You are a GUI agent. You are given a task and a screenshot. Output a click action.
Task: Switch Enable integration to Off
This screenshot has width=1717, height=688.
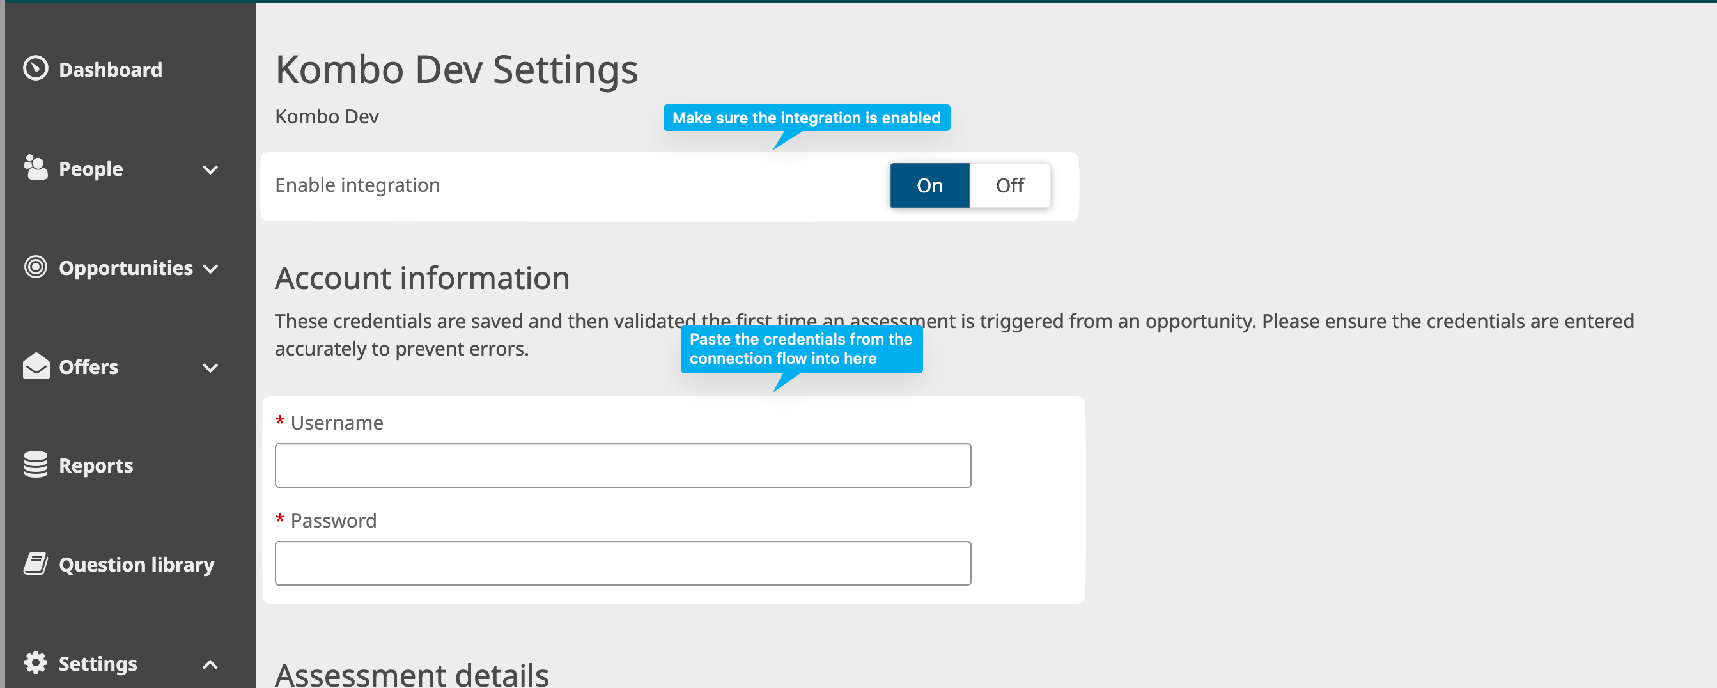(x=1009, y=185)
